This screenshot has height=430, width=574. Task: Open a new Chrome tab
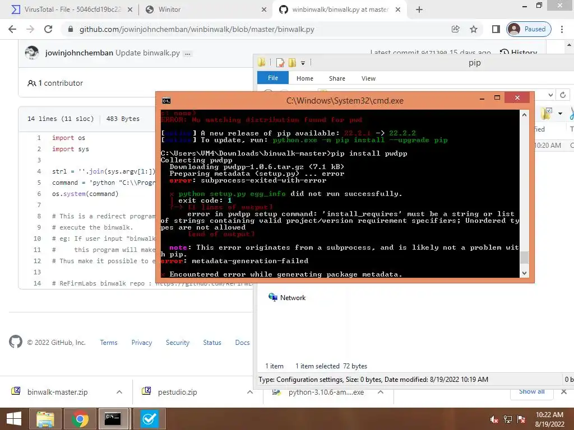coord(419,10)
